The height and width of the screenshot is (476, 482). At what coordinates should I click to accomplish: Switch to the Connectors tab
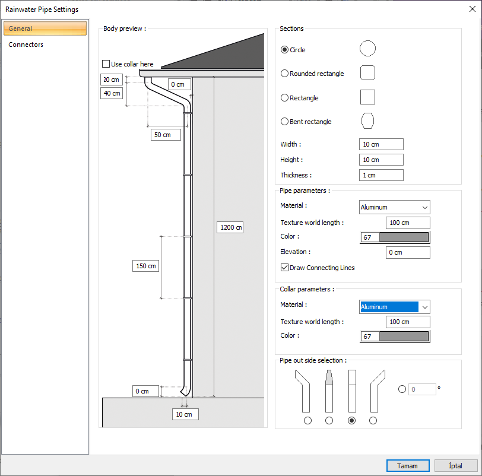(26, 45)
